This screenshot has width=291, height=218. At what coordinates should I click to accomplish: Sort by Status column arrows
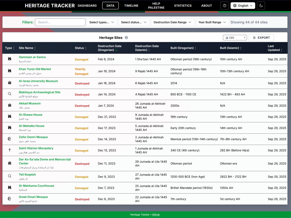(x=86, y=48)
